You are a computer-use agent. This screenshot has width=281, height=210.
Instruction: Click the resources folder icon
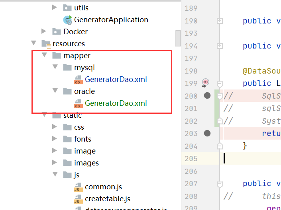tap(46, 44)
